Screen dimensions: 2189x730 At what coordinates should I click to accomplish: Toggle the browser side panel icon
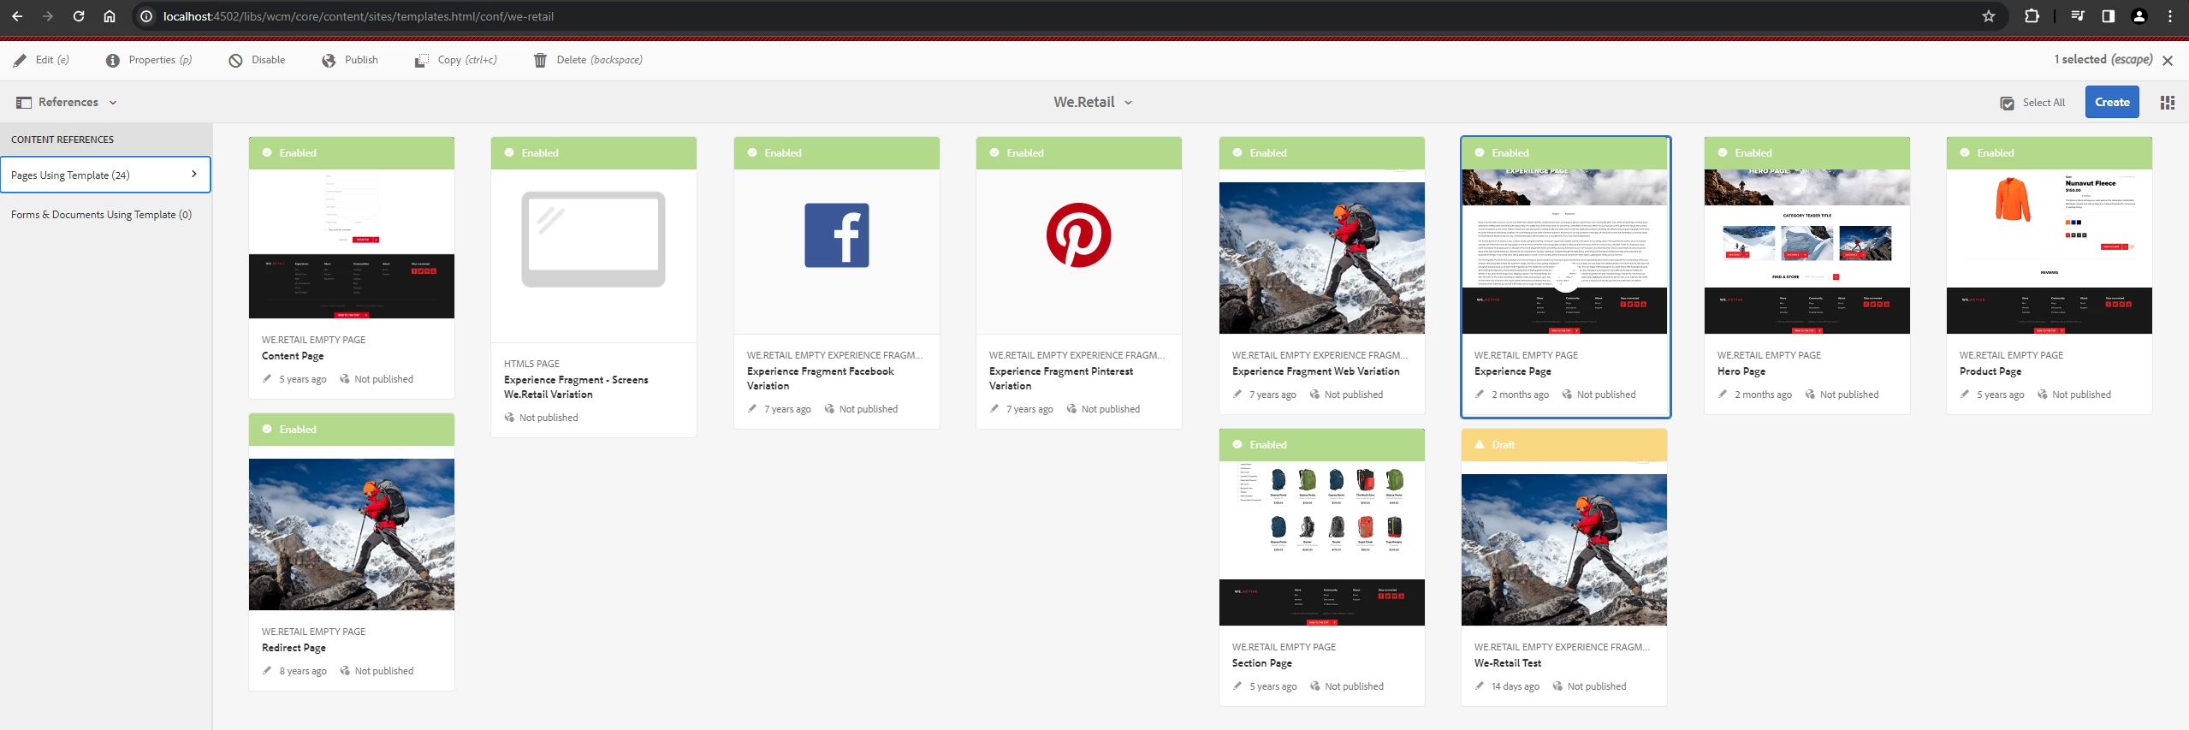(2109, 16)
